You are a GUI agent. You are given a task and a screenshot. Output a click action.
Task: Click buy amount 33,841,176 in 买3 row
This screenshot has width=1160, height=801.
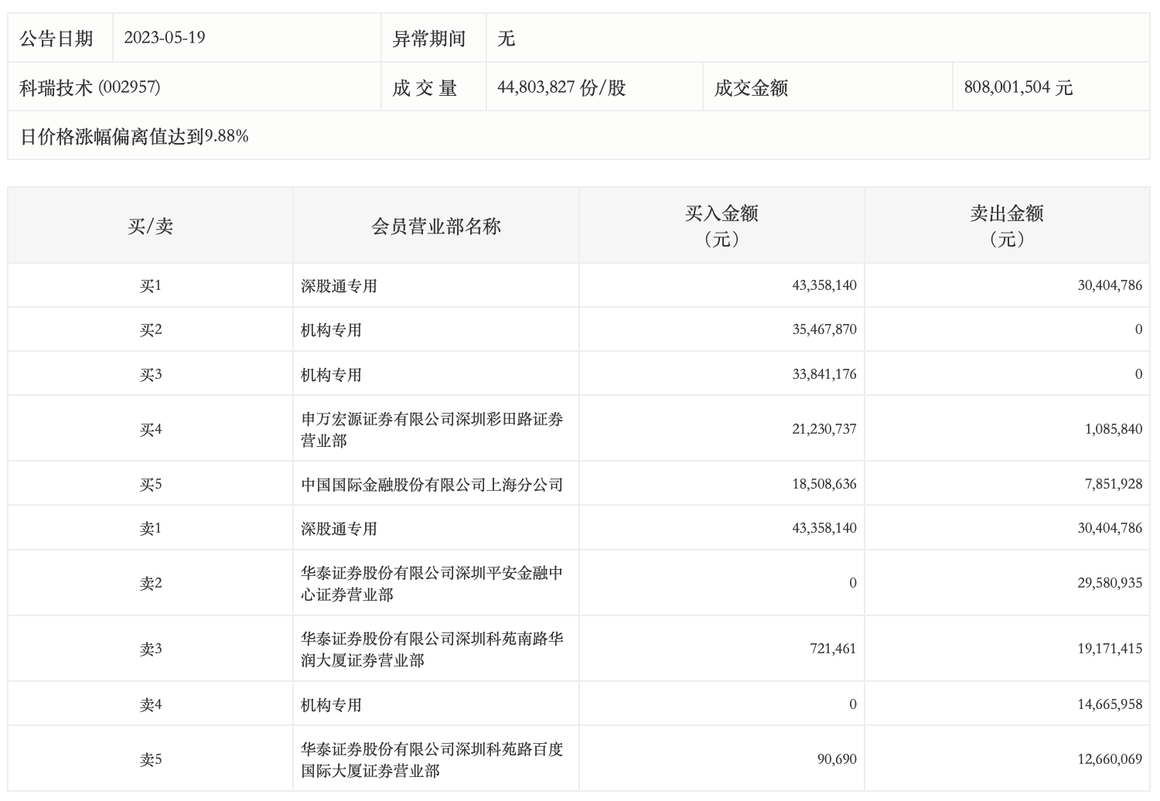point(824,374)
